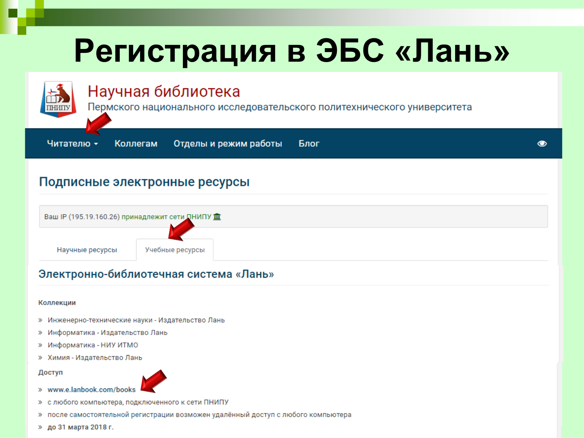Select Информатика - НИУ ИТМО item

tap(93, 345)
